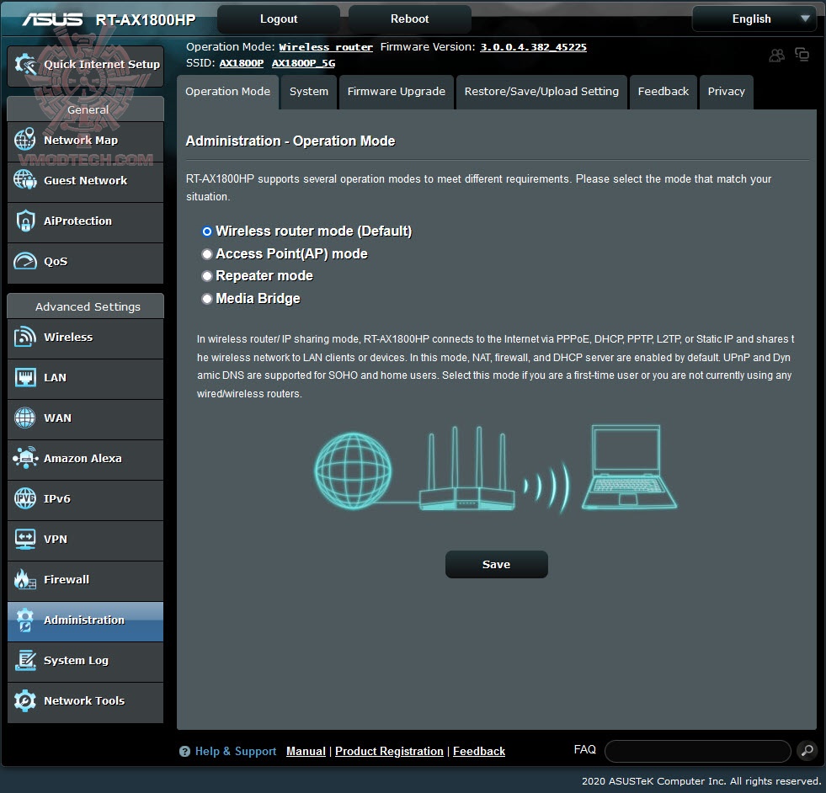Image resolution: width=826 pixels, height=793 pixels.
Task: Click the network devices icon in header
Action: [802, 54]
